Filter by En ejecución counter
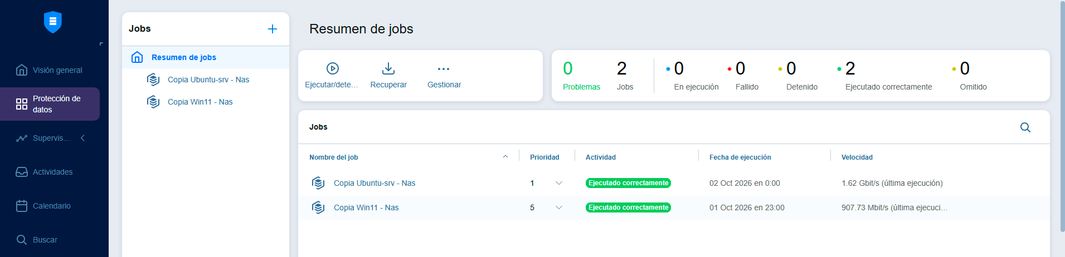The height and width of the screenshot is (257, 1065). point(693,76)
